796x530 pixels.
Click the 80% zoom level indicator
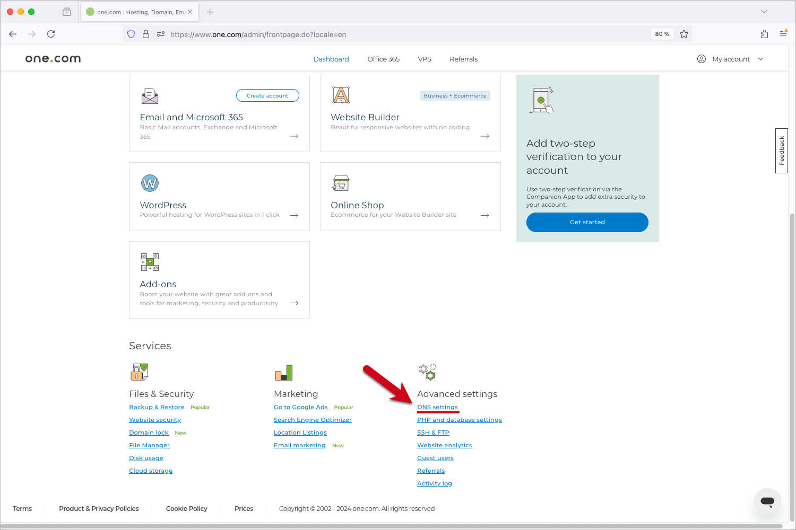pos(662,34)
